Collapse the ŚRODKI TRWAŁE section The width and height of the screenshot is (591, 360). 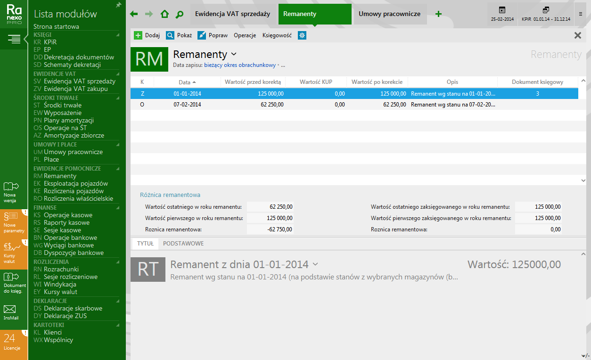(x=118, y=98)
